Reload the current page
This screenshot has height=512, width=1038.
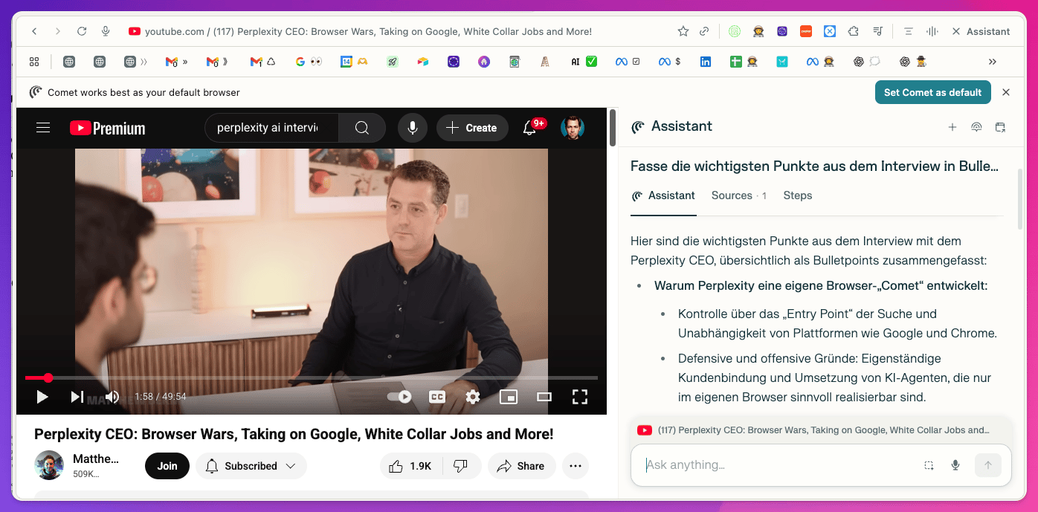[x=82, y=31]
